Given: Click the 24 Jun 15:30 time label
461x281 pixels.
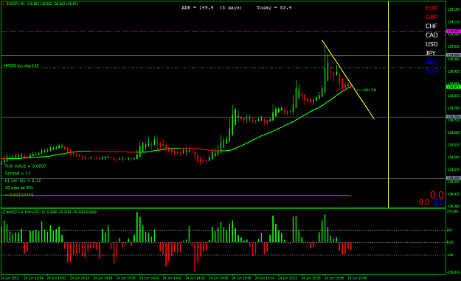Looking at the screenshot, I should pos(311,278).
